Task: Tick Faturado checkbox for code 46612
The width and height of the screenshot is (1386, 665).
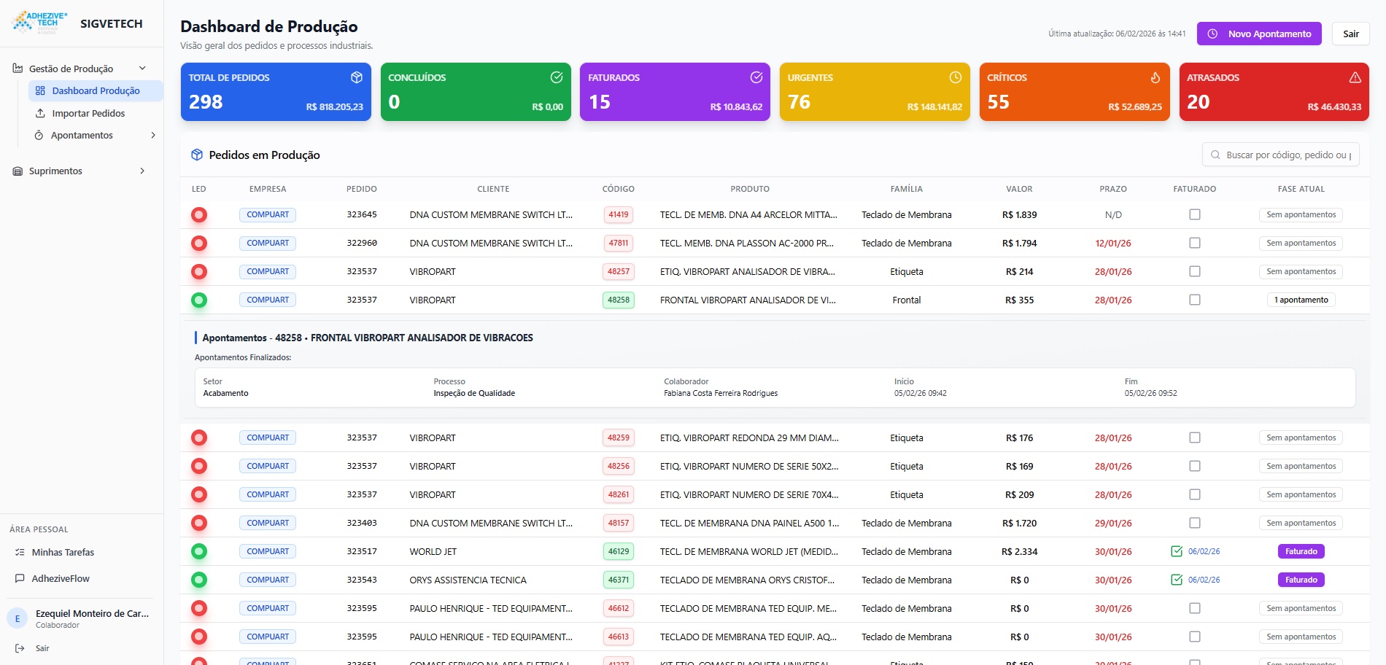Action: (1195, 608)
